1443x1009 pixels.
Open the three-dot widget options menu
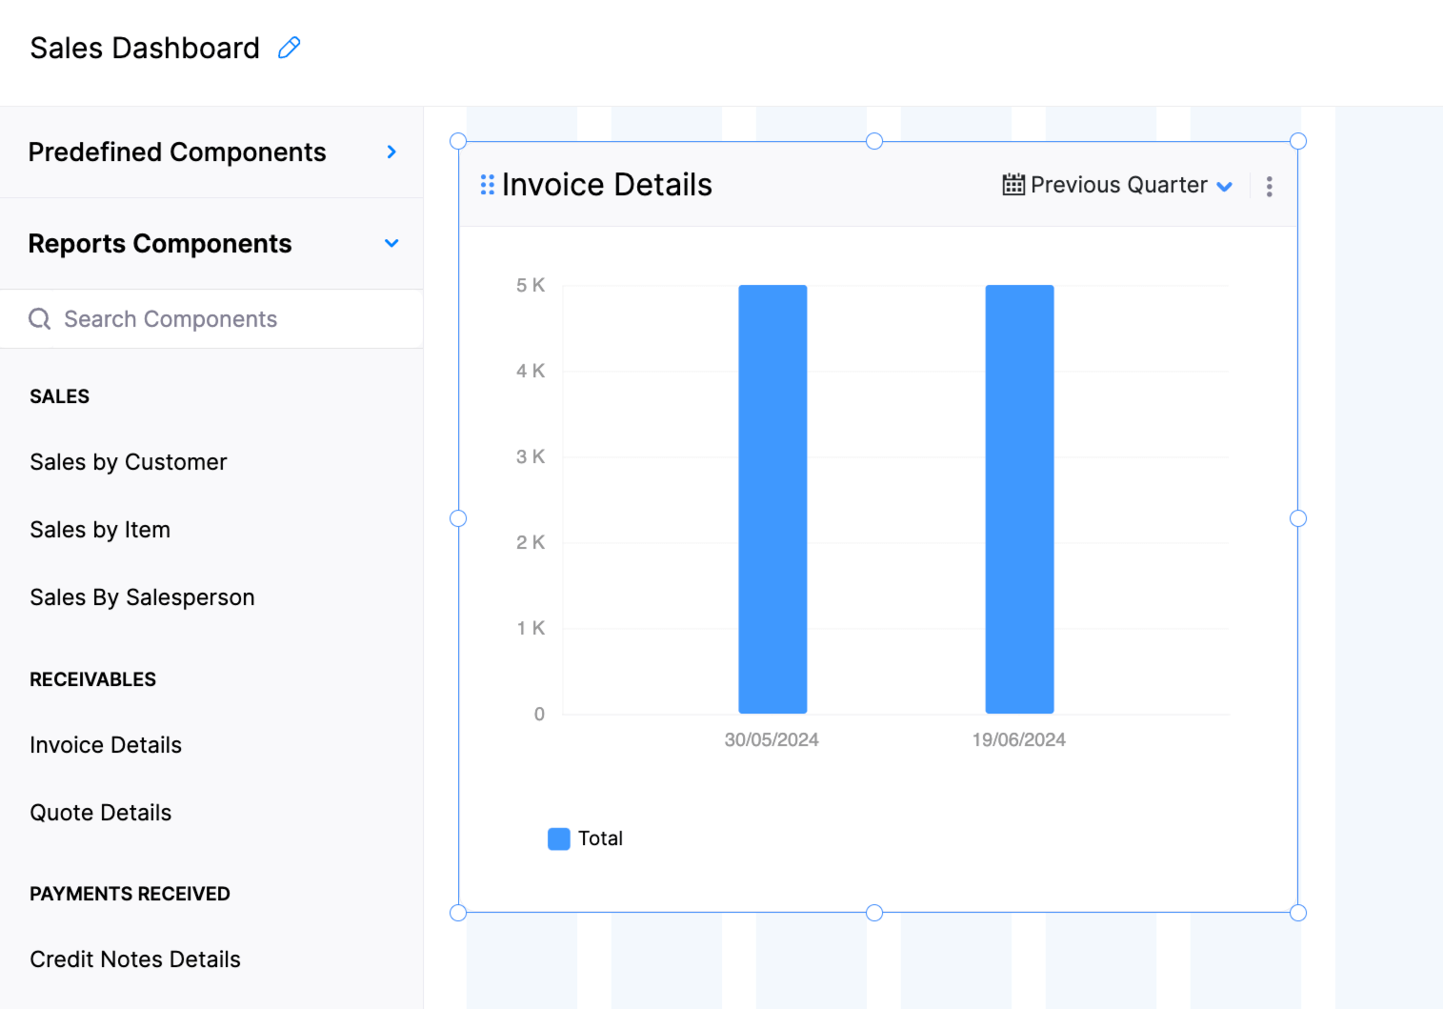[1269, 186]
